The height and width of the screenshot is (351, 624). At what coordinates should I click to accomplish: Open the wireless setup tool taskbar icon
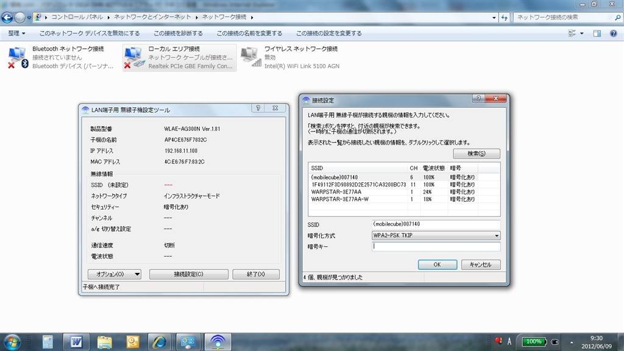[x=218, y=342]
